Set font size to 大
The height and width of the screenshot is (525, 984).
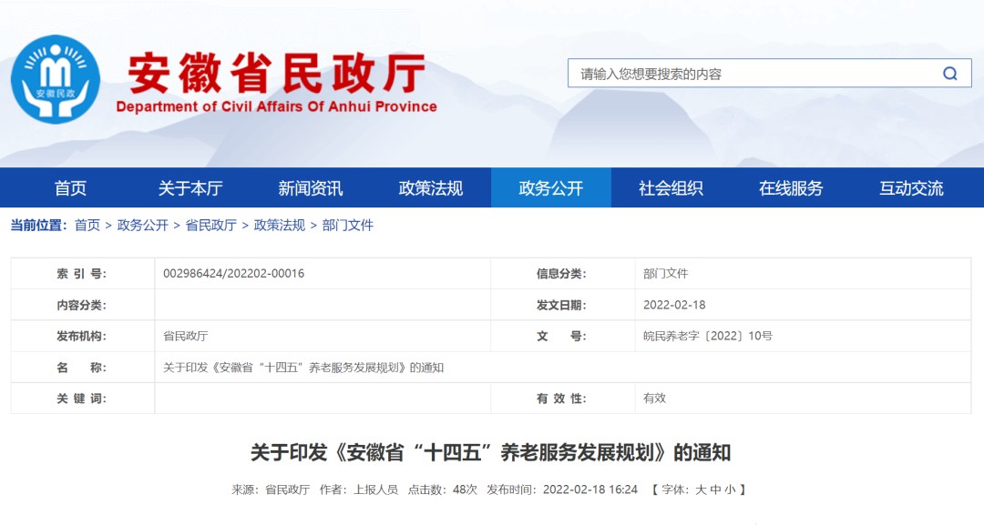click(701, 490)
